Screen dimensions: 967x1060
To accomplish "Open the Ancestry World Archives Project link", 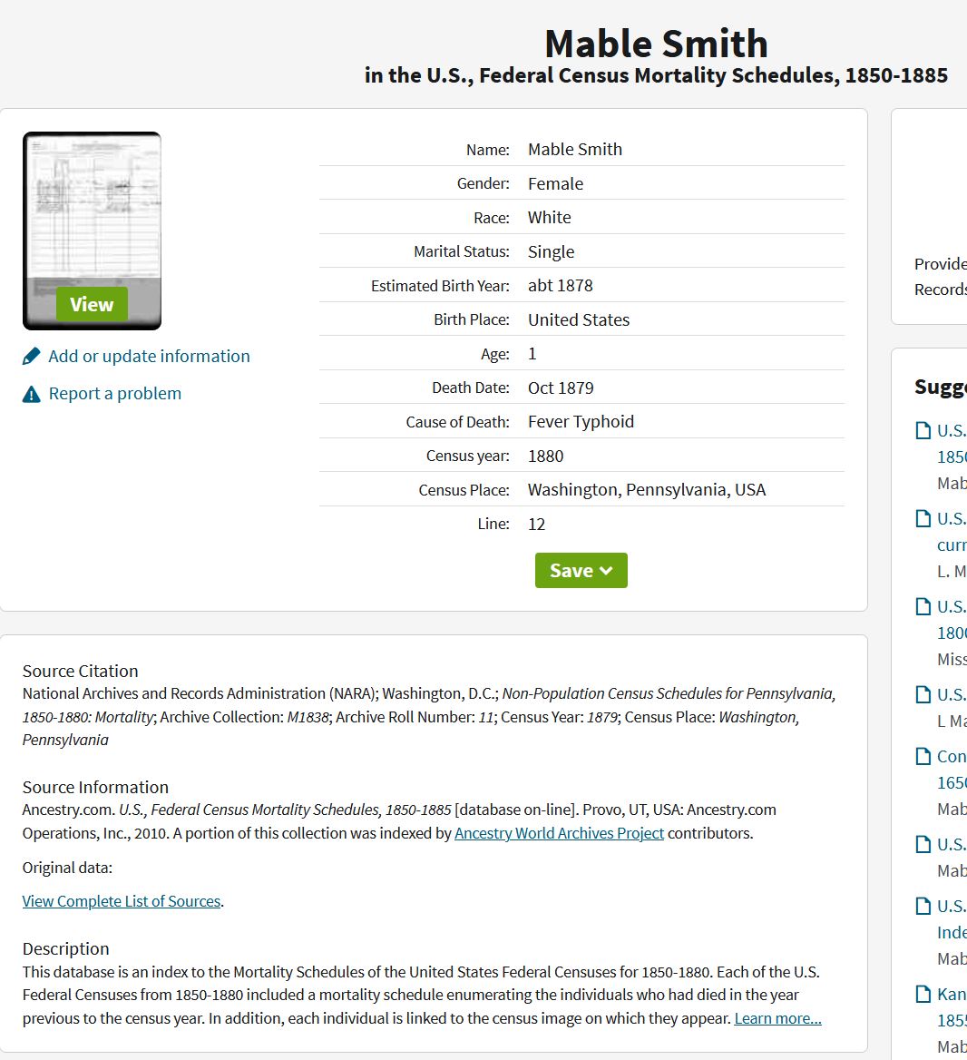I will tap(559, 833).
